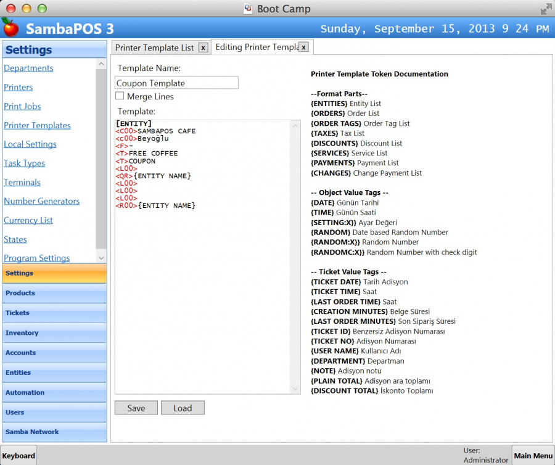Close the Printer Template List tab
The height and width of the screenshot is (465, 555).
coord(203,47)
